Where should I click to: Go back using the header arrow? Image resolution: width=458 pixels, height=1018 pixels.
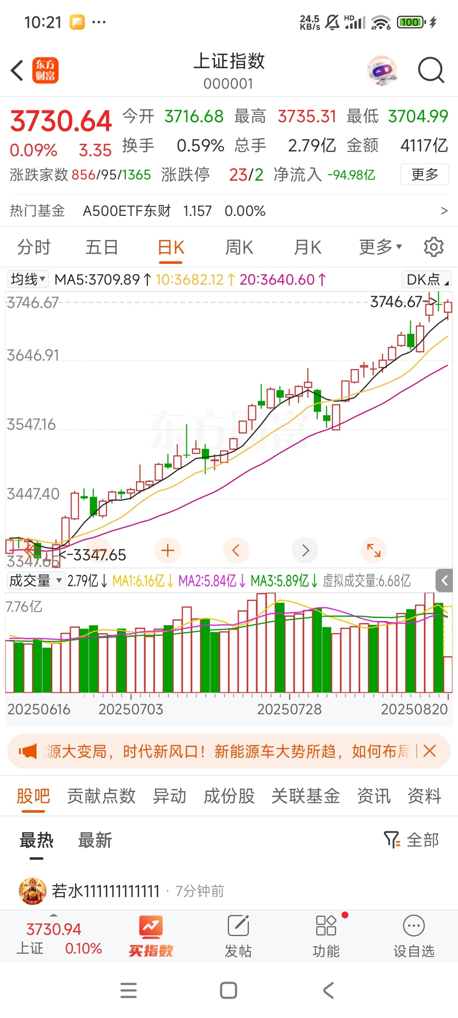(17, 70)
